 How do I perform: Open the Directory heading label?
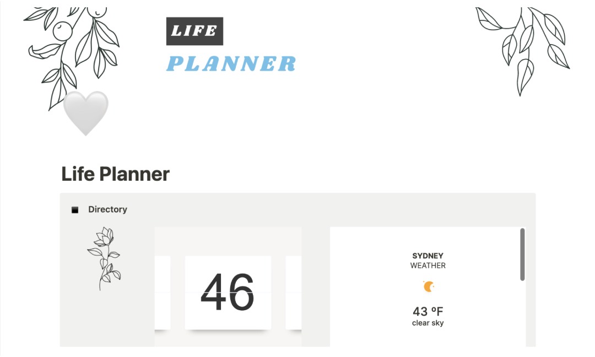(107, 209)
